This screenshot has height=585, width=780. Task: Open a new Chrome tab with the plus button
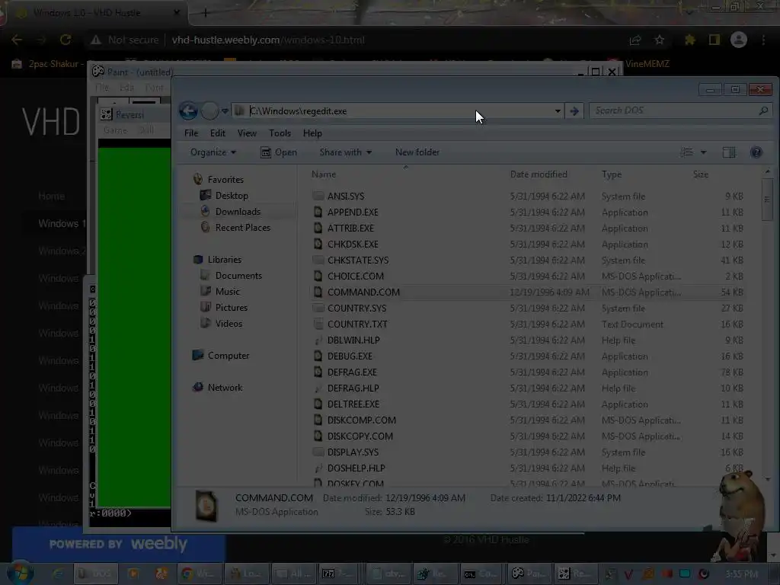pyautogui.click(x=205, y=13)
